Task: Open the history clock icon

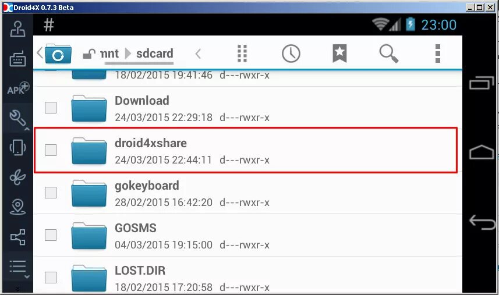Action: click(291, 54)
